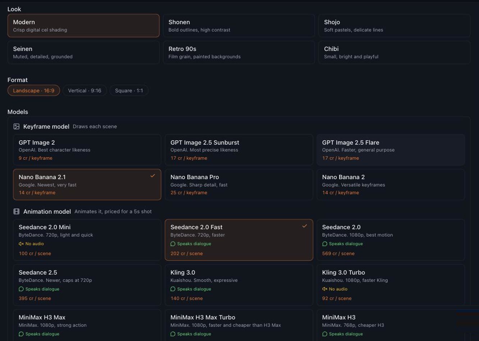
Task: Click the checkmark on Nano Banana 2.1
Action: click(x=152, y=176)
